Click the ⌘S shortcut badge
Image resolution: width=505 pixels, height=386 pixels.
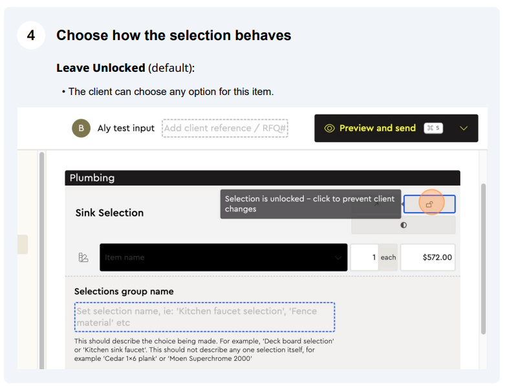tap(433, 128)
